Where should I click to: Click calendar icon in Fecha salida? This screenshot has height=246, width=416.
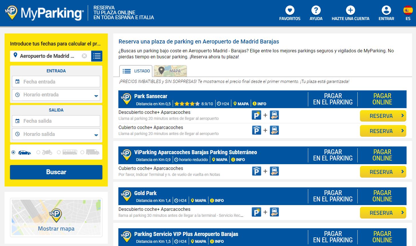point(17,121)
